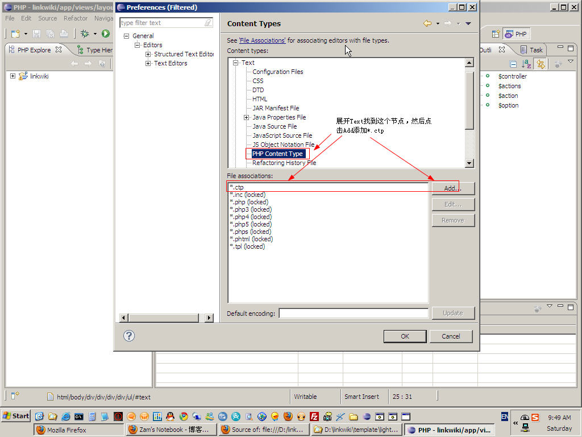Viewport: 582px width, 437px height.
Task: Expand the Text Editors node
Action: pyautogui.click(x=148, y=64)
